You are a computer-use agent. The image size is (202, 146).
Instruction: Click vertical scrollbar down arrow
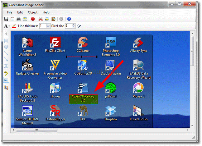click(x=192, y=125)
